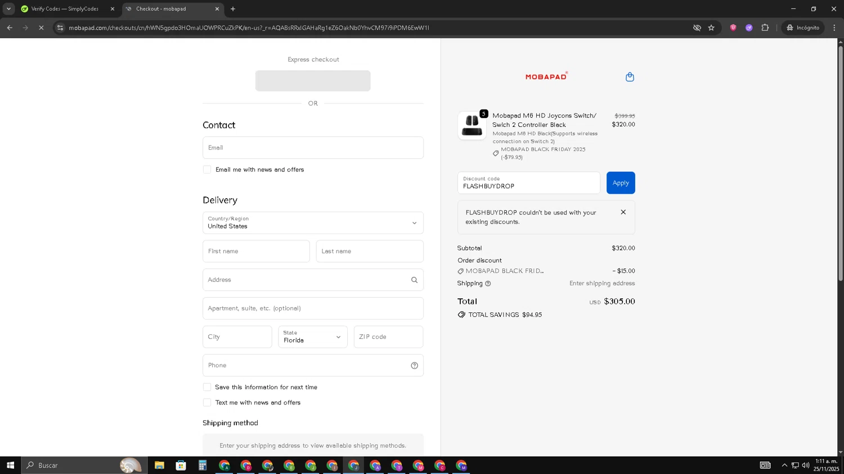Switch to Verify Codes — SimplyCodes tab
The height and width of the screenshot is (474, 844).
[x=65, y=9]
